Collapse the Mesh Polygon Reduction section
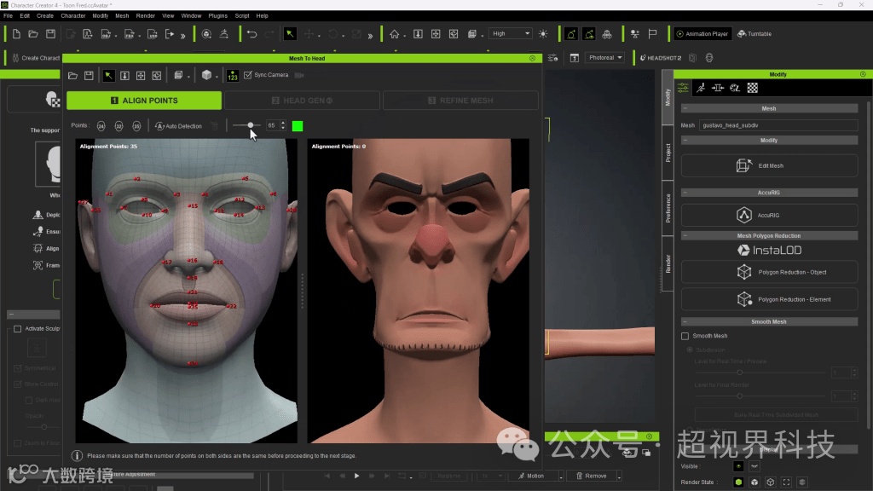The width and height of the screenshot is (873, 491). [685, 236]
